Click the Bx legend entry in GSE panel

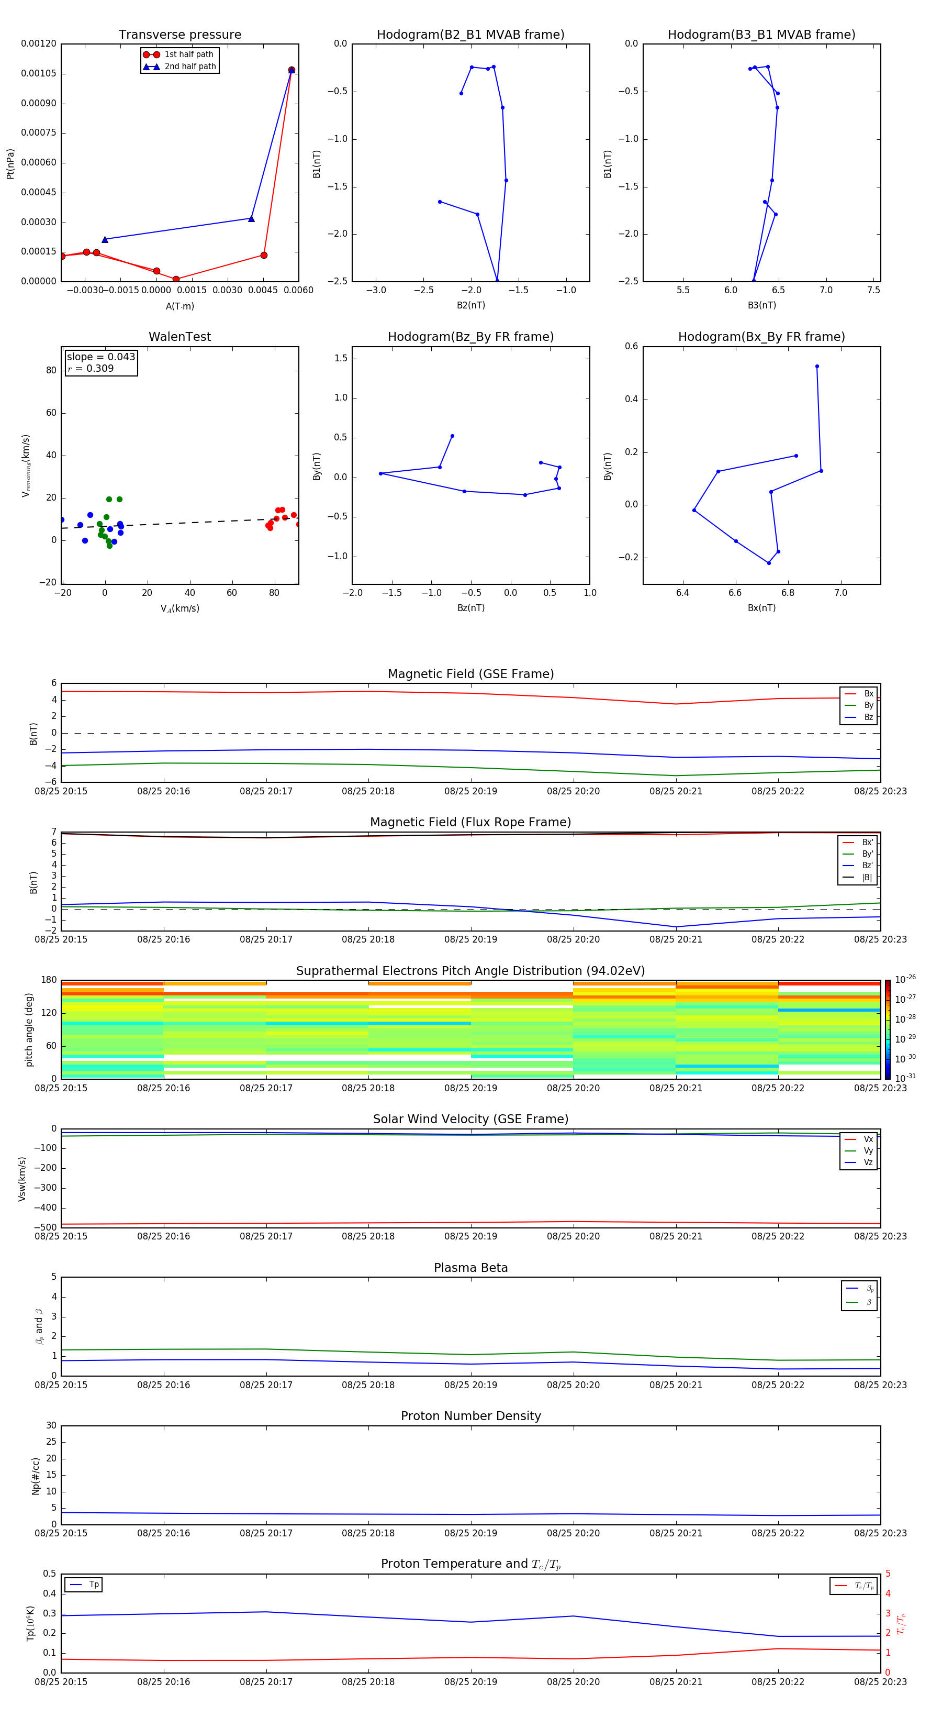pos(859,694)
